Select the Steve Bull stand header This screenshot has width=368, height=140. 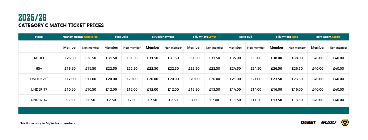246,37
